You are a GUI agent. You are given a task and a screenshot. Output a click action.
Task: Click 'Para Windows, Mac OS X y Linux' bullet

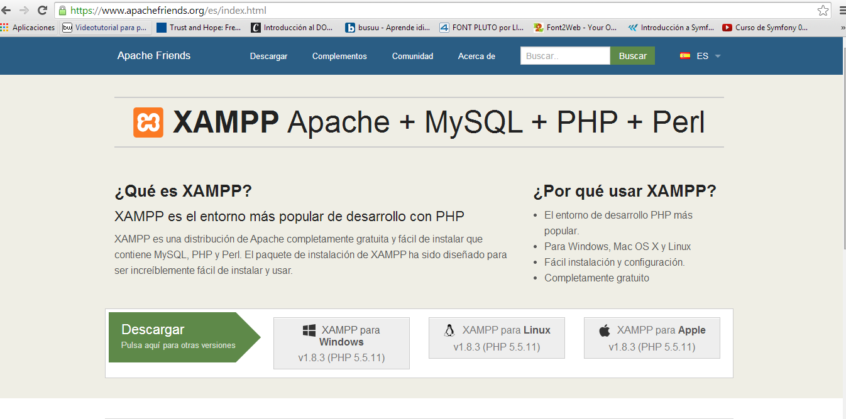618,246
